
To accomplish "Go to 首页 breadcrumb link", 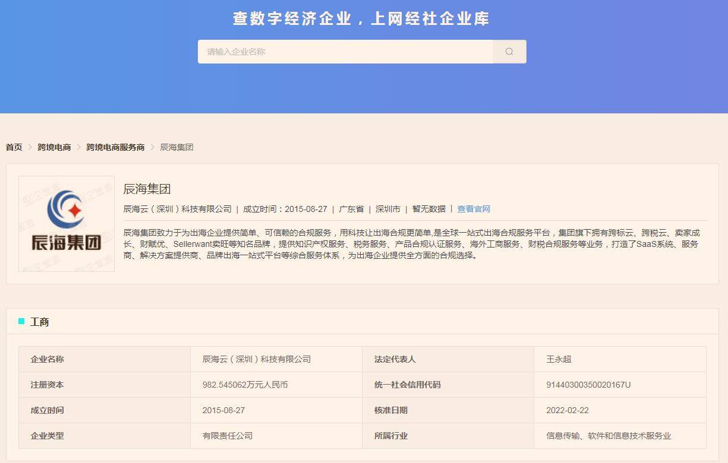I will (x=14, y=147).
